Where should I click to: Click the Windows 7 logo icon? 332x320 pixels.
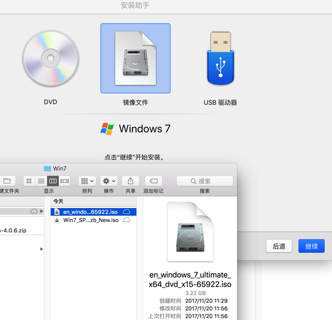pos(107,129)
